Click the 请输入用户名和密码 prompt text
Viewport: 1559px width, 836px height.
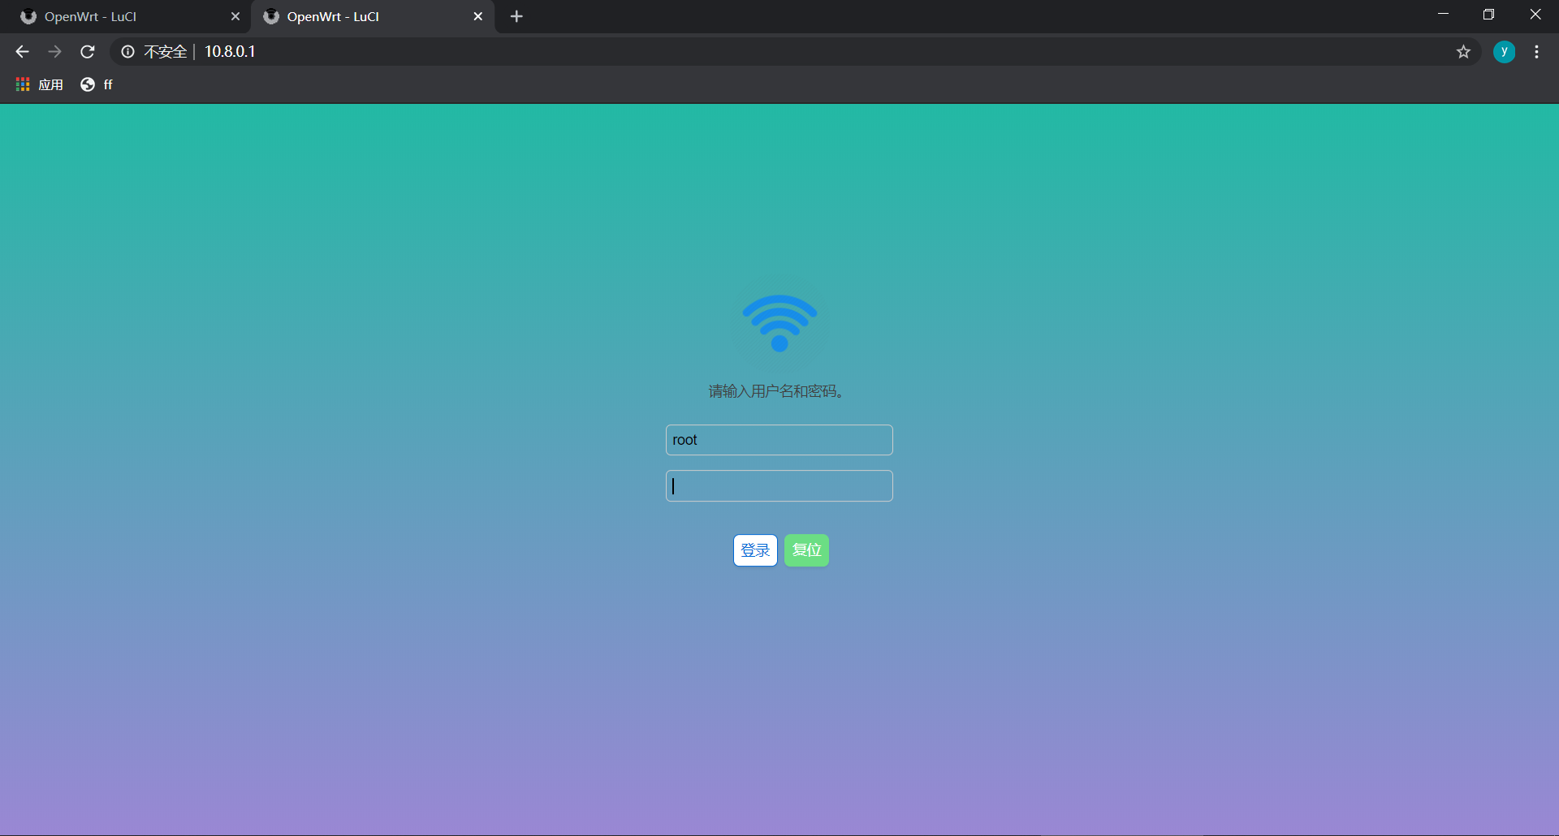pos(777,391)
